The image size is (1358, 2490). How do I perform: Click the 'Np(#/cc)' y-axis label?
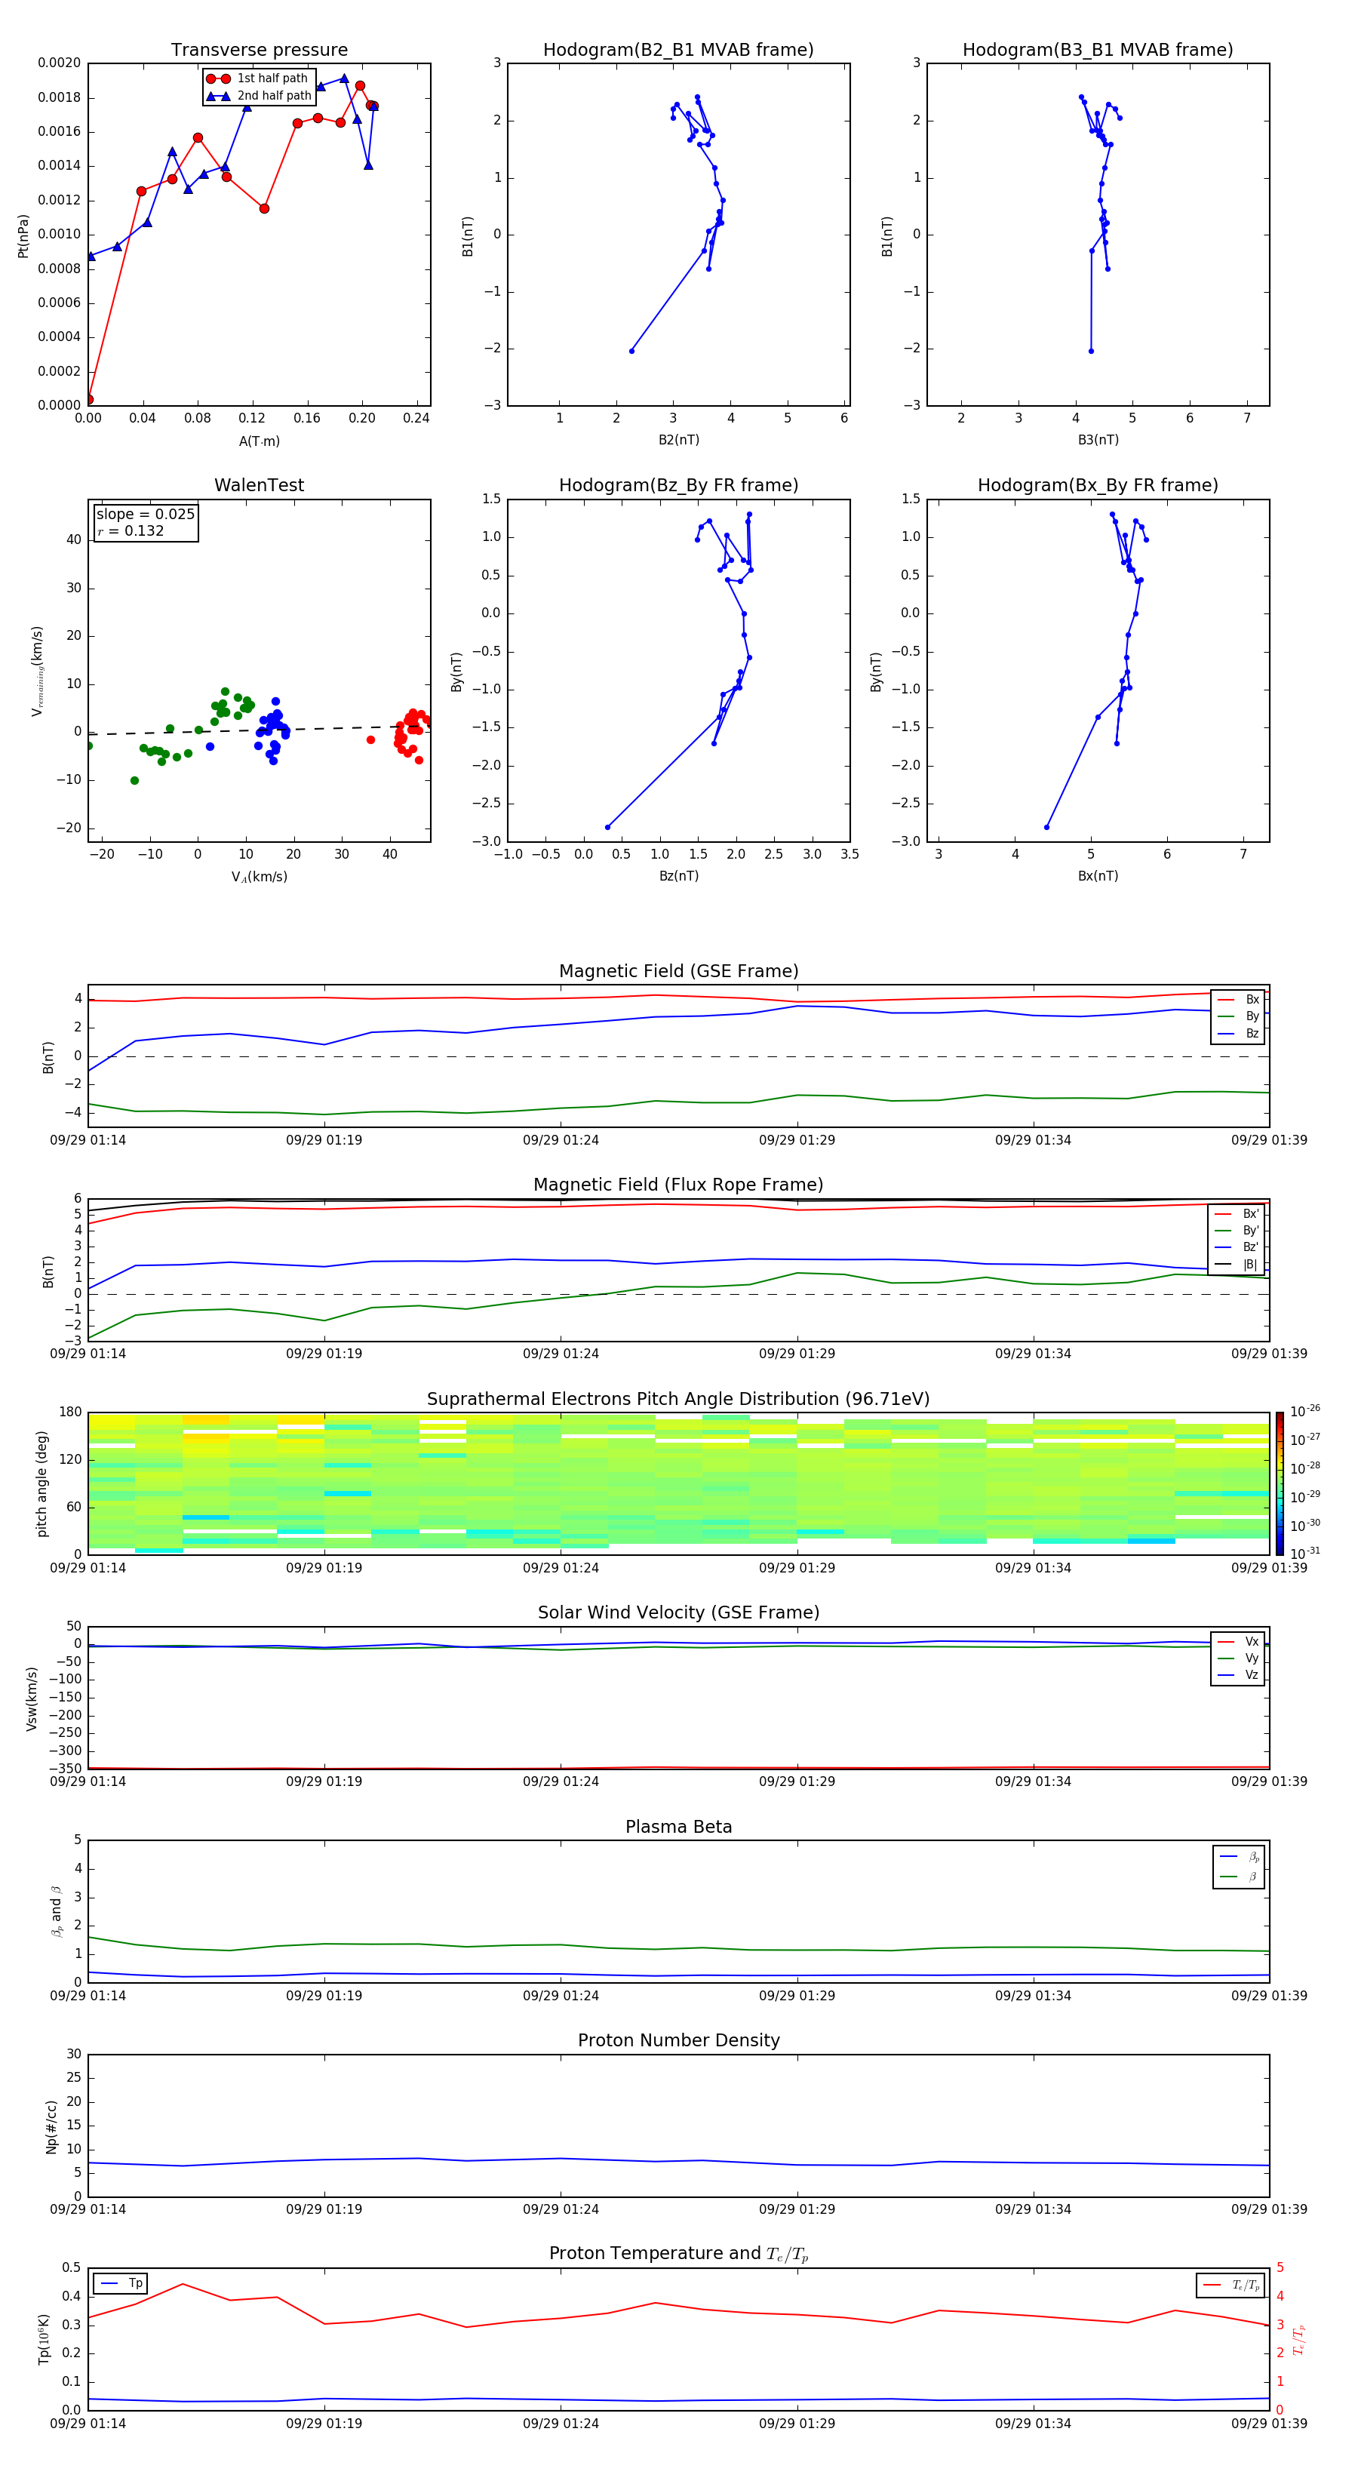click(x=51, y=2126)
